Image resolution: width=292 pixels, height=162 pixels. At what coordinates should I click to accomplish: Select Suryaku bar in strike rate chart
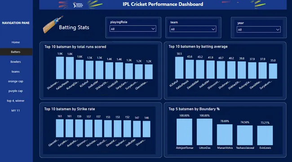tap(69, 128)
